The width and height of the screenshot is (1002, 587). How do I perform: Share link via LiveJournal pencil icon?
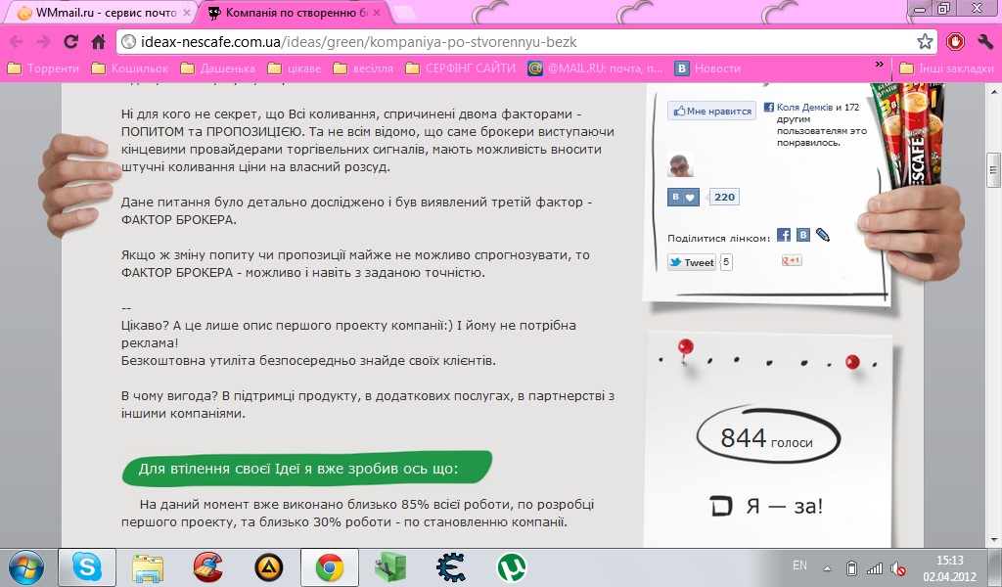[x=823, y=235]
